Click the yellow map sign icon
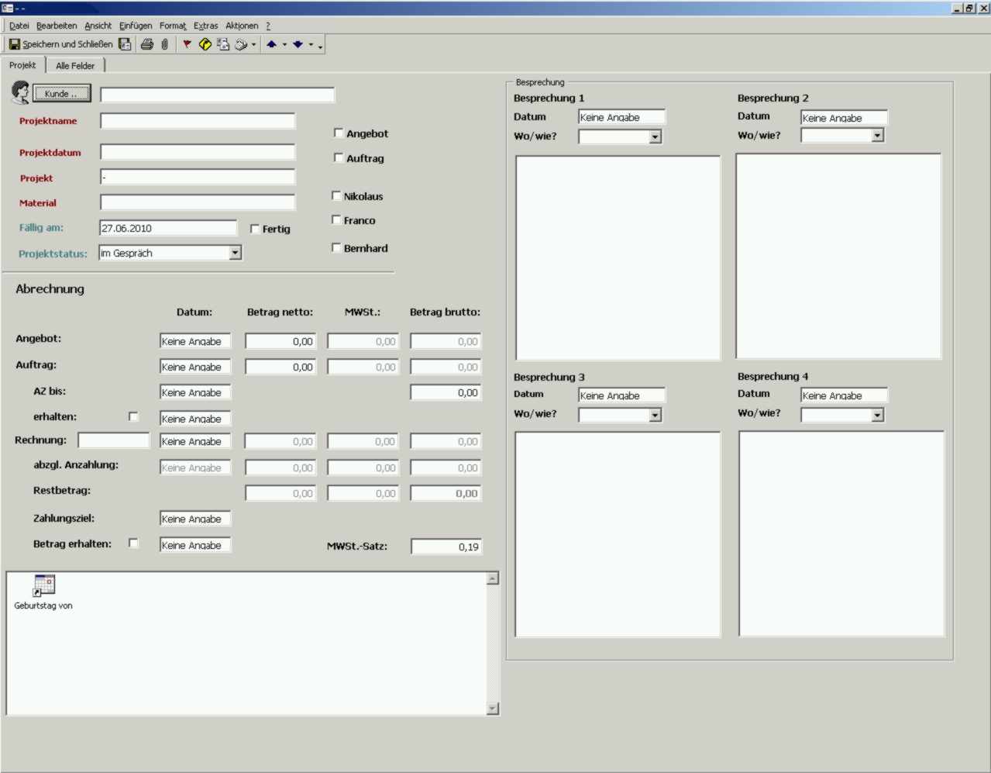 pyautogui.click(x=205, y=45)
